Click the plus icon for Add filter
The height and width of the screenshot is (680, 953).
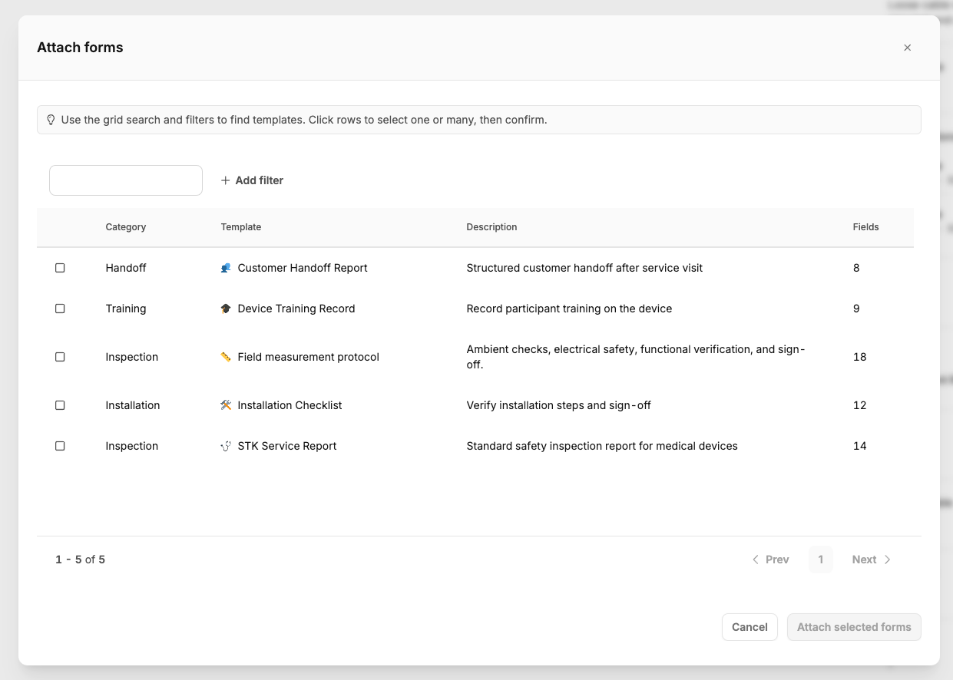226,180
